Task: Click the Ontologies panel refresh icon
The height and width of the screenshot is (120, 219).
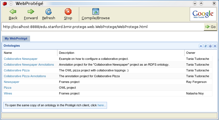Action: click(205, 46)
